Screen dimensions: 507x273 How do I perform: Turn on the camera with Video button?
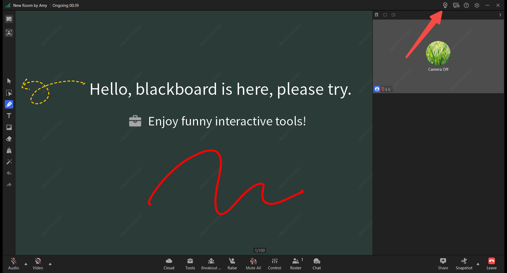pos(38,264)
